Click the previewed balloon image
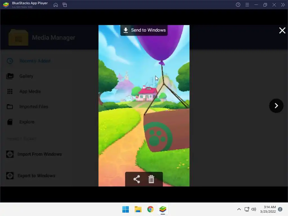This screenshot has height=216, width=288. point(144,106)
